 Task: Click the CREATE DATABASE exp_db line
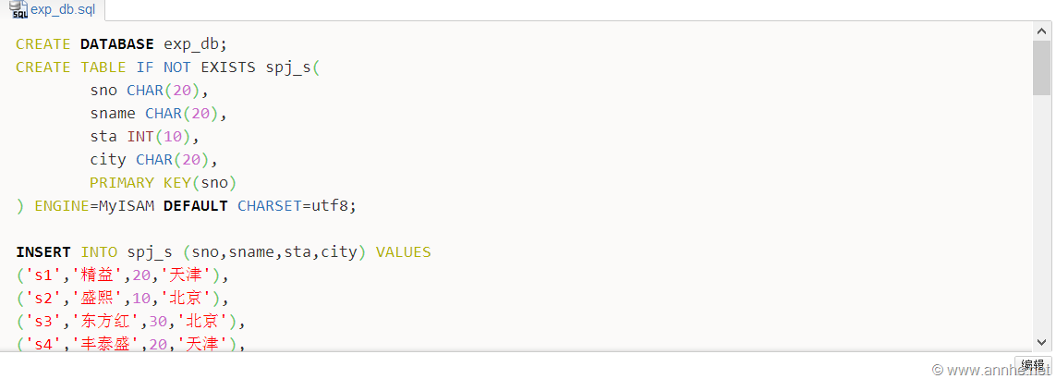[121, 43]
